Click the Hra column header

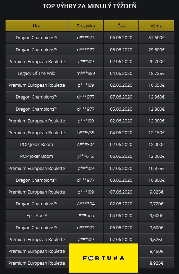(36, 26)
